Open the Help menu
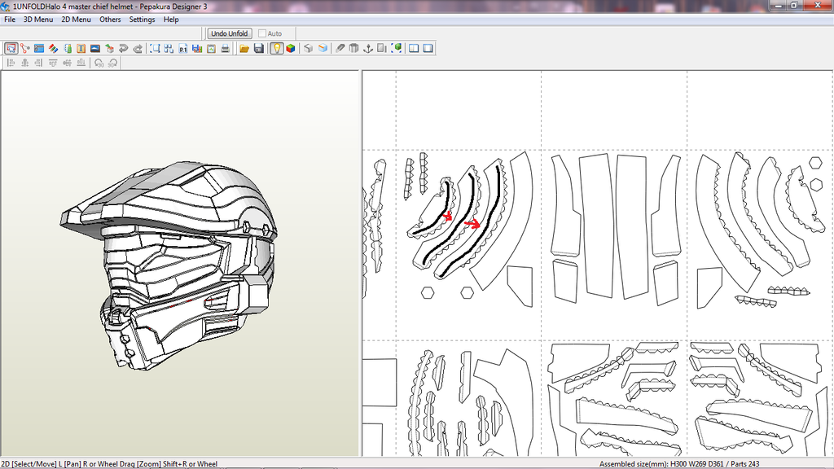 [171, 20]
